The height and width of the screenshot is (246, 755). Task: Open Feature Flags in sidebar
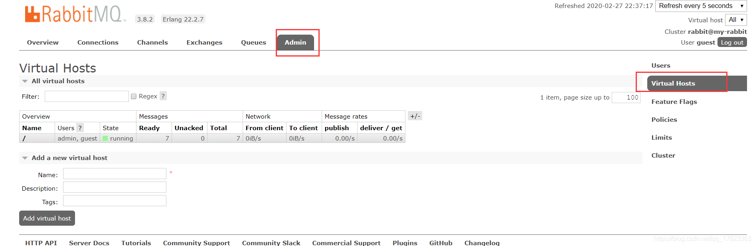(674, 102)
